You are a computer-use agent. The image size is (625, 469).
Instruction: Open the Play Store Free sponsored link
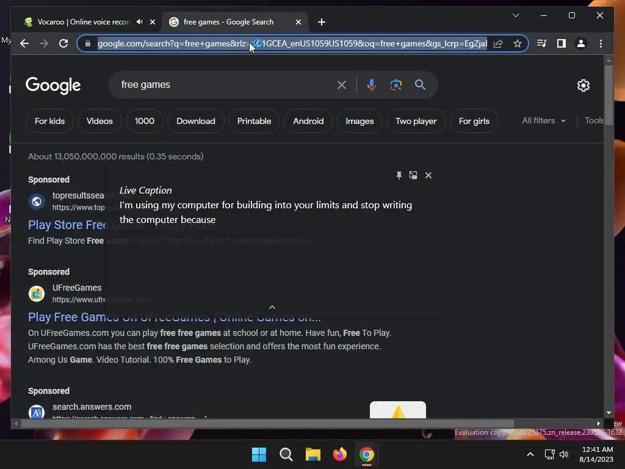66,225
